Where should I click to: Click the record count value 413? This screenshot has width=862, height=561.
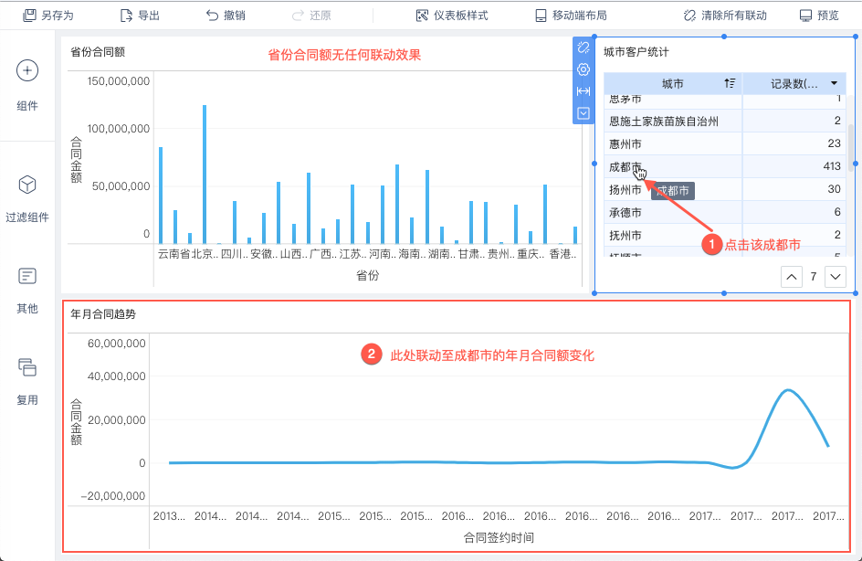click(832, 166)
